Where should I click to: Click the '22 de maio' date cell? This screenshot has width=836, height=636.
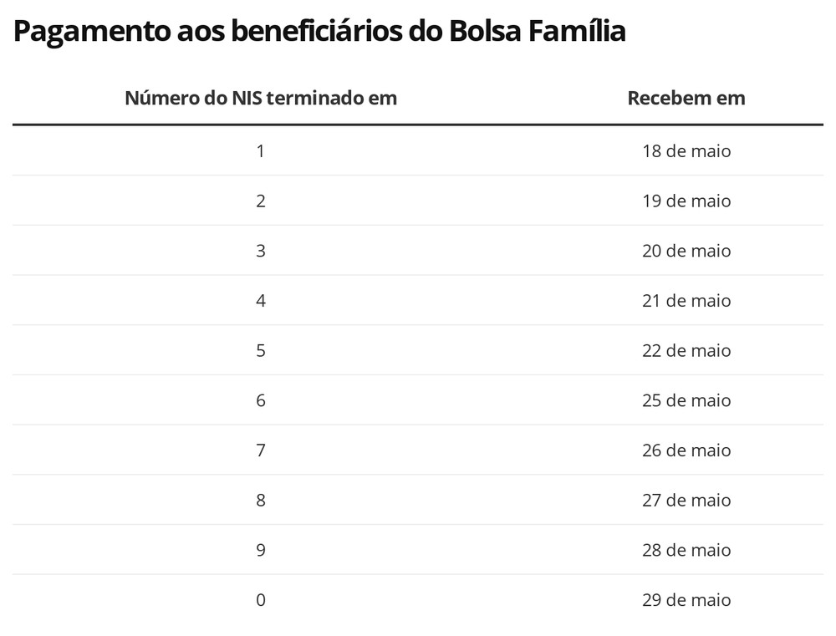[x=686, y=351]
